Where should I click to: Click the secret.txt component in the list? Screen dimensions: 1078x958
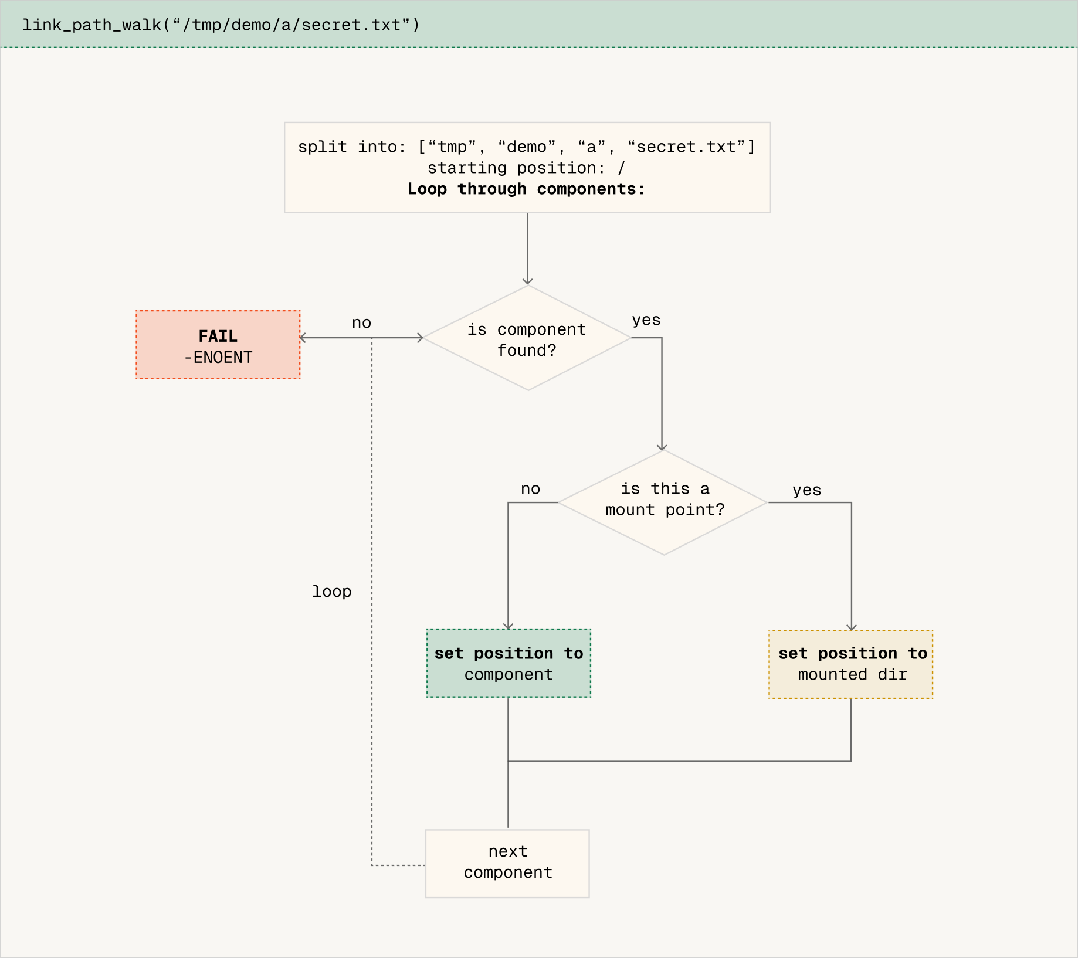click(x=684, y=147)
